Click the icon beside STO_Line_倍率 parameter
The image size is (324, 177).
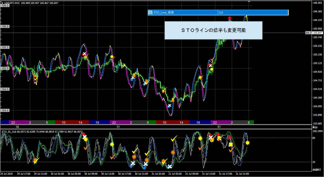[x=151, y=13]
